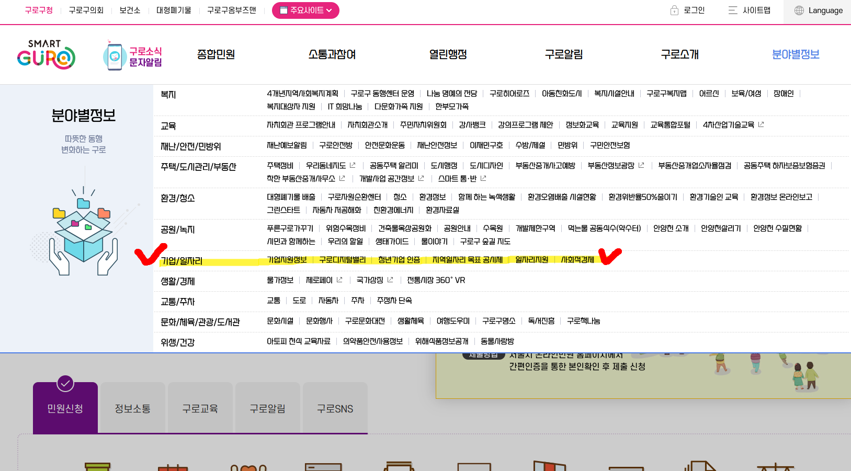Click the list icon beside 사이트맵
851x471 pixels.
(x=733, y=10)
